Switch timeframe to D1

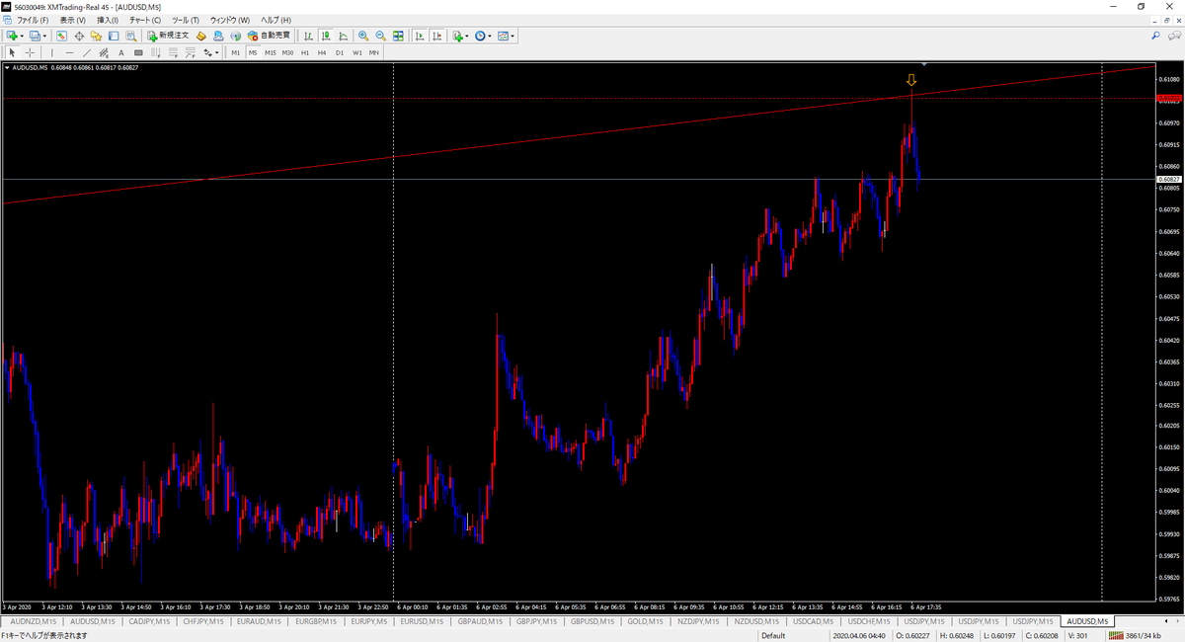(x=340, y=52)
